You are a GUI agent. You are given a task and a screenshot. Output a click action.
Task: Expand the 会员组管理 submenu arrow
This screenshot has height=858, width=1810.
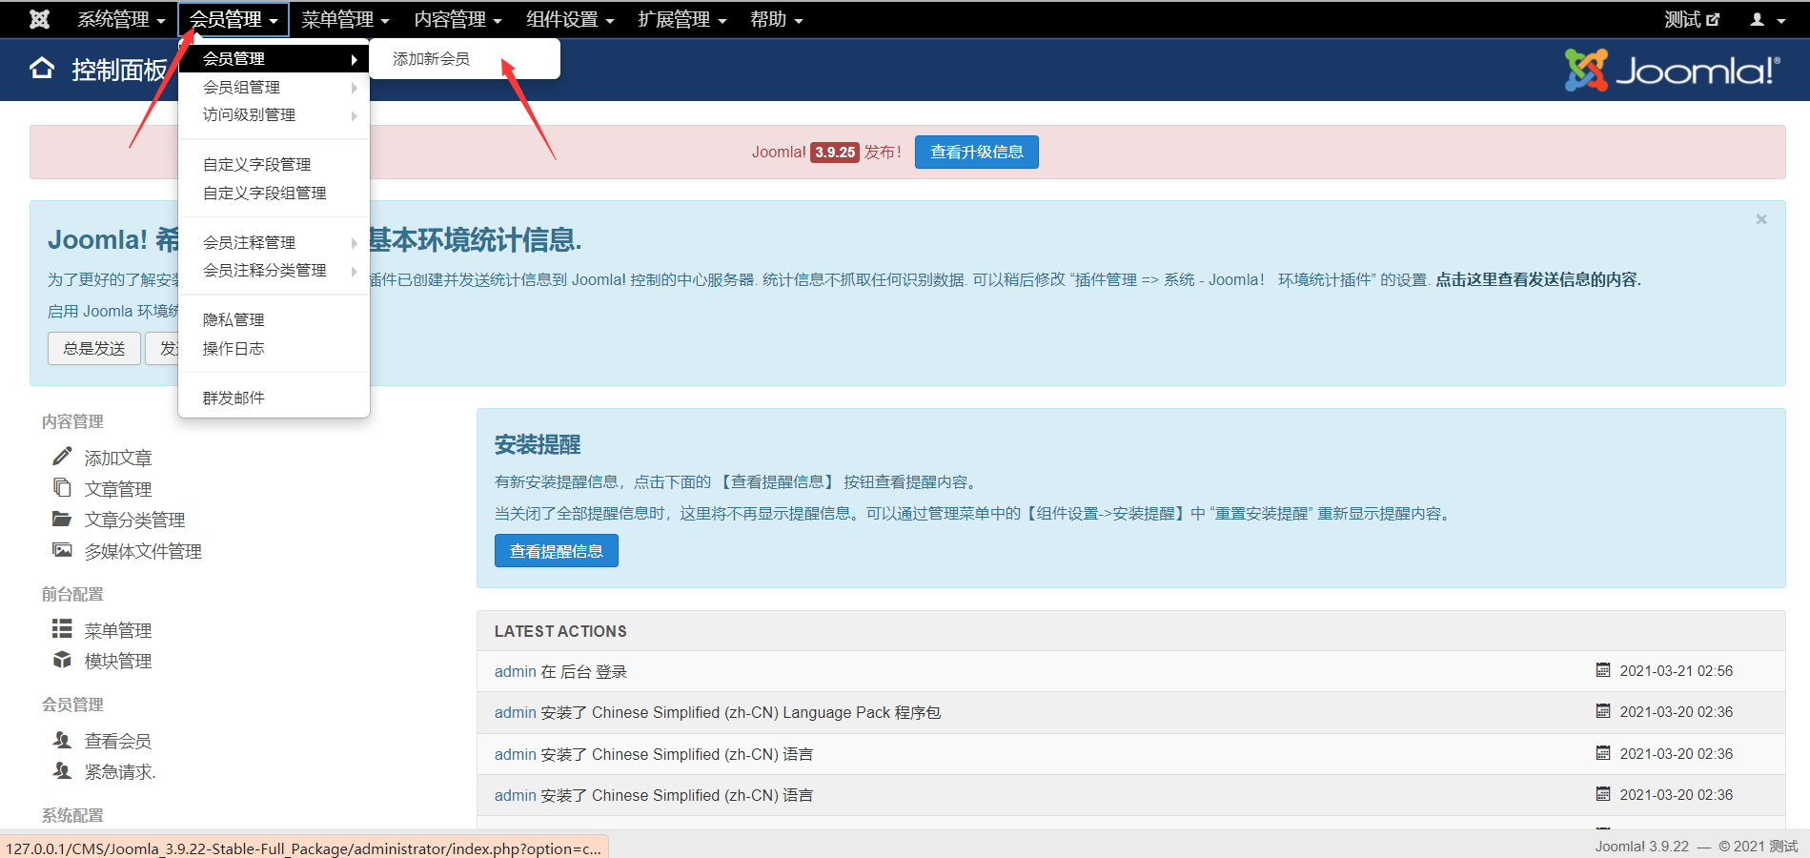click(x=356, y=87)
